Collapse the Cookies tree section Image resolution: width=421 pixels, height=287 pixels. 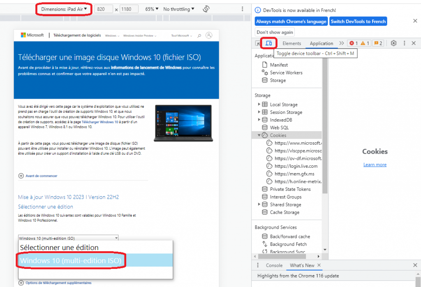pyautogui.click(x=259, y=135)
